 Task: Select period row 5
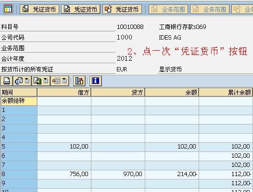pyautogui.click(x=19, y=147)
